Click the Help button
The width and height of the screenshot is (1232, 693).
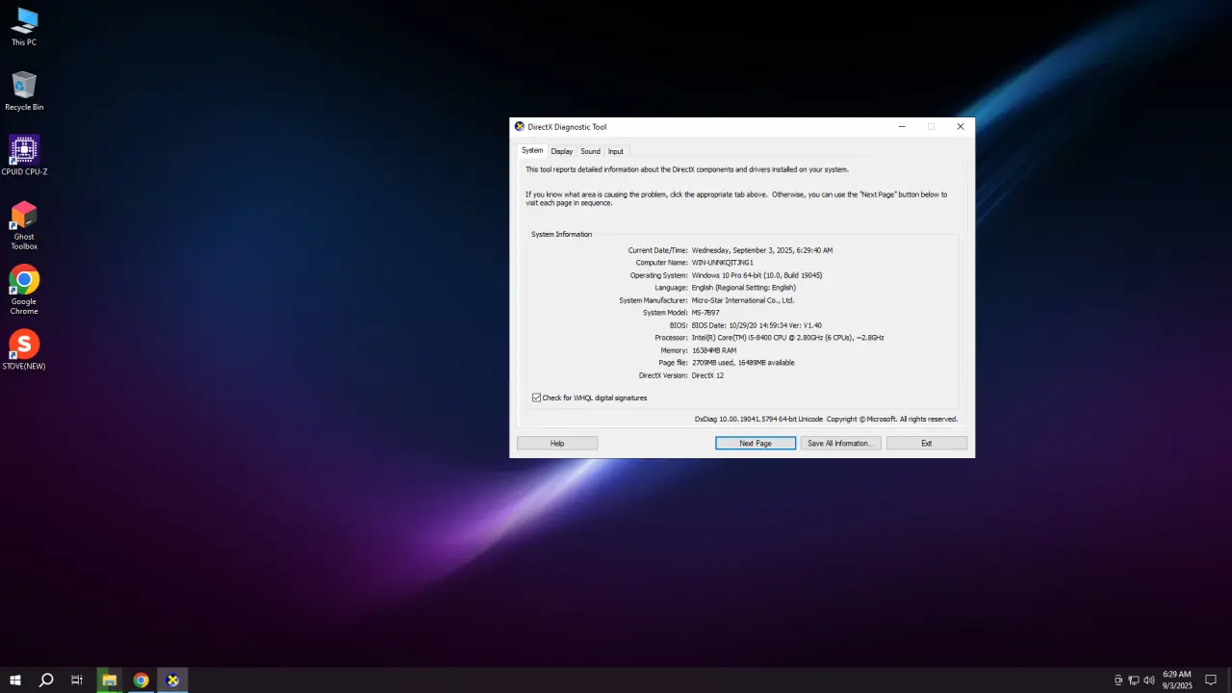click(x=557, y=444)
